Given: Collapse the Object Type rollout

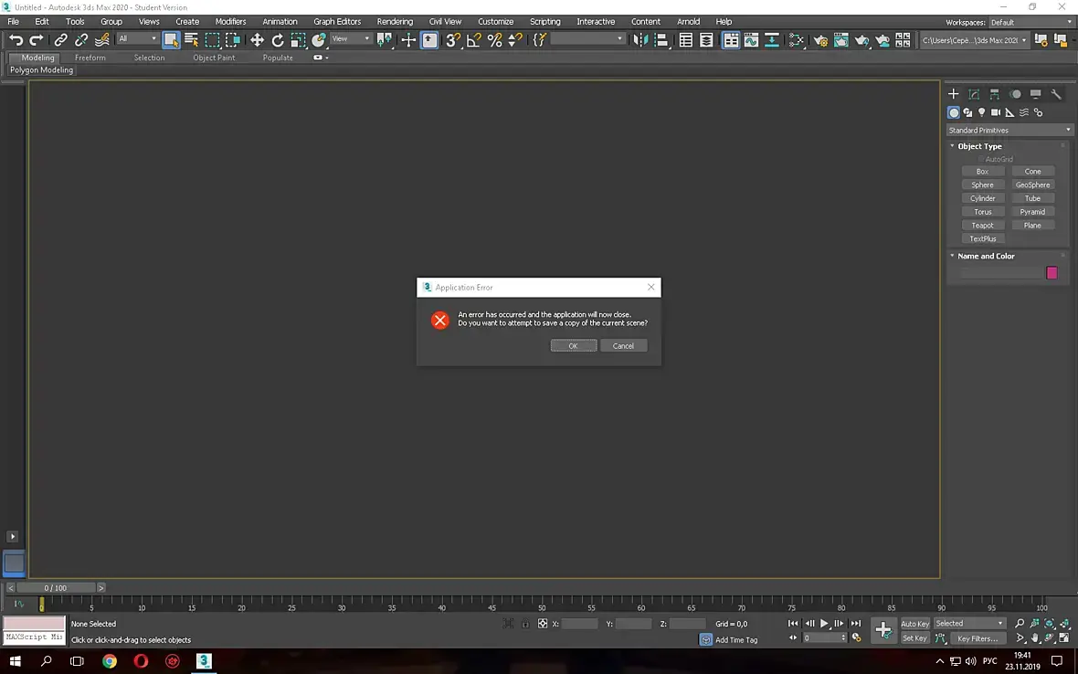Looking at the screenshot, I should click(x=979, y=146).
